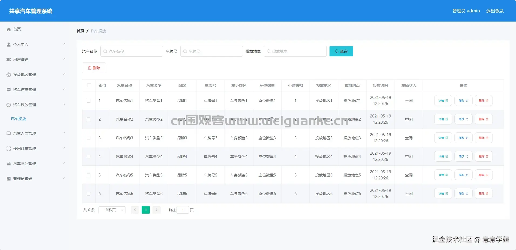Click 修改 for 汽车名称5 row

pos(463,175)
